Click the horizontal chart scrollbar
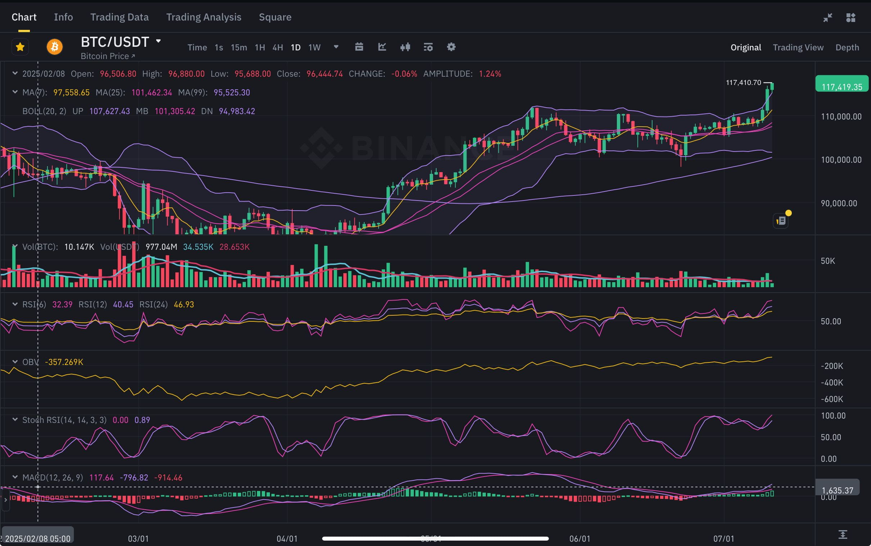Screen dimensions: 871x546 [x=435, y=538]
